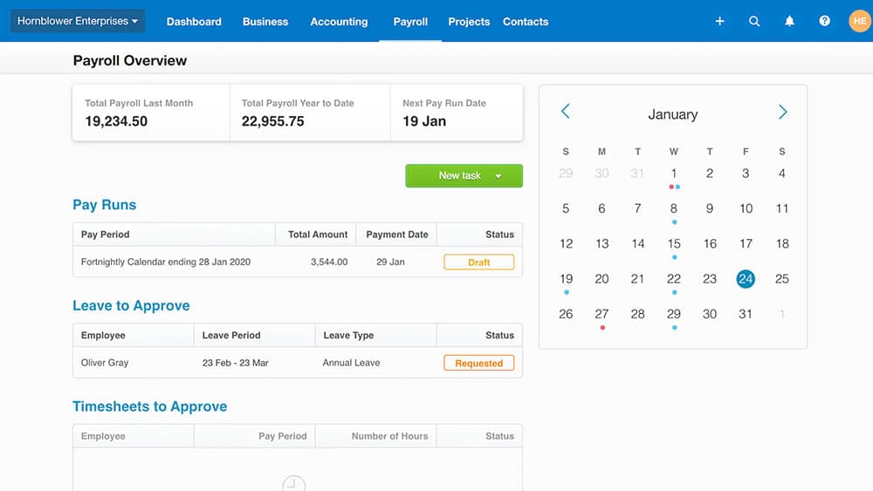Select January 19 on the calendar

[566, 279]
